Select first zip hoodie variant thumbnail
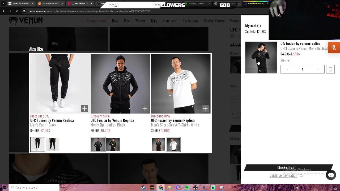 point(98,144)
